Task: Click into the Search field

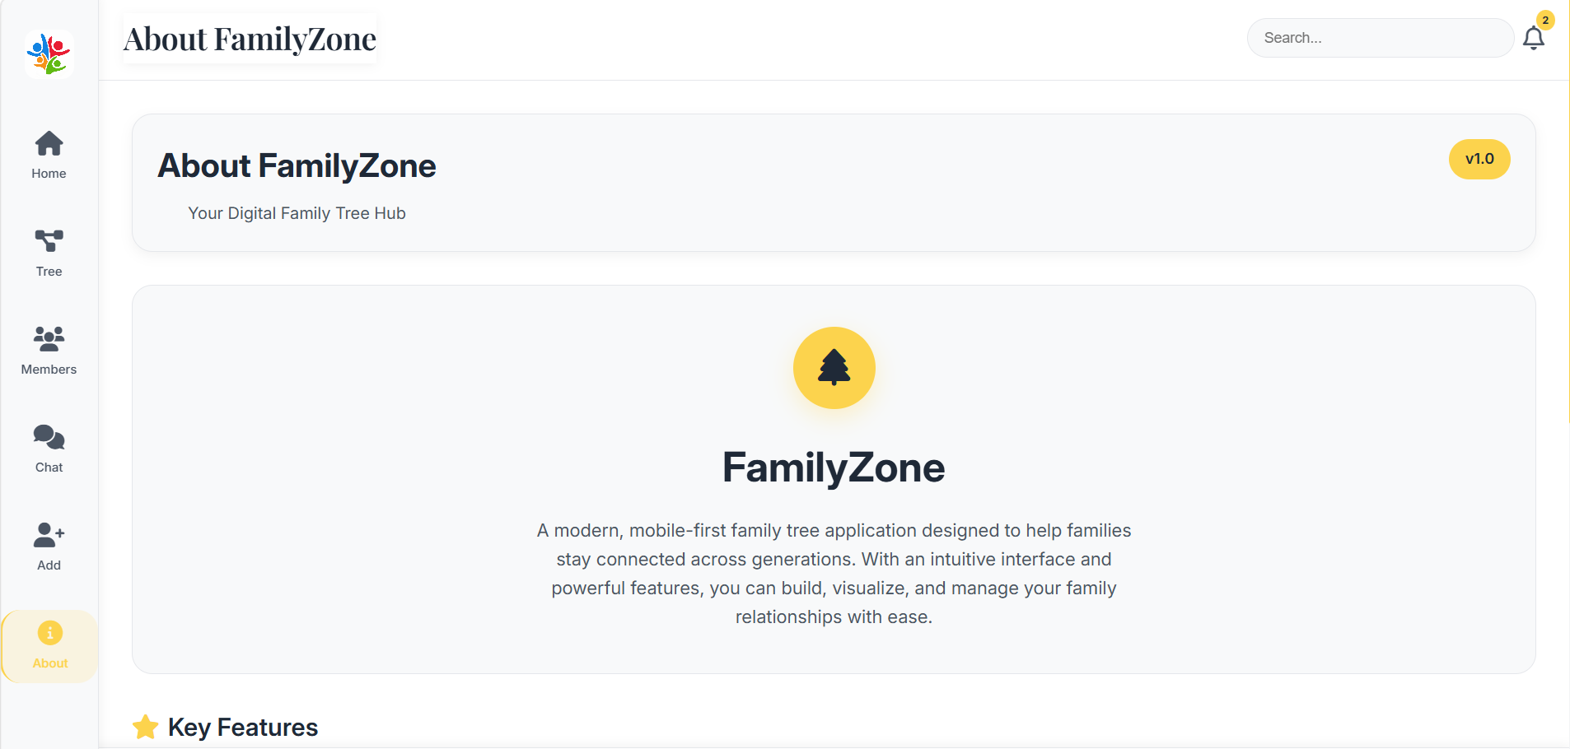Action: point(1380,38)
